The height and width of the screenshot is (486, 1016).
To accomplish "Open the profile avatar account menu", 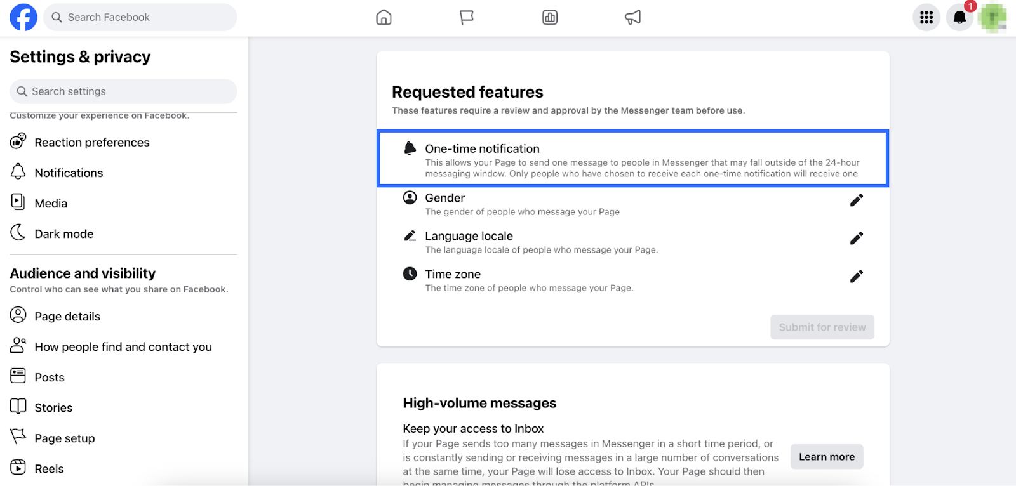I will coord(993,17).
